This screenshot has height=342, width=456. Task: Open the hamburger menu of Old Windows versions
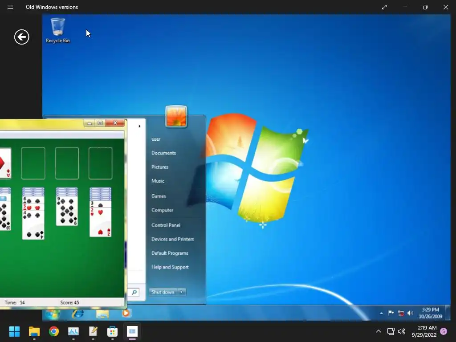10,7
